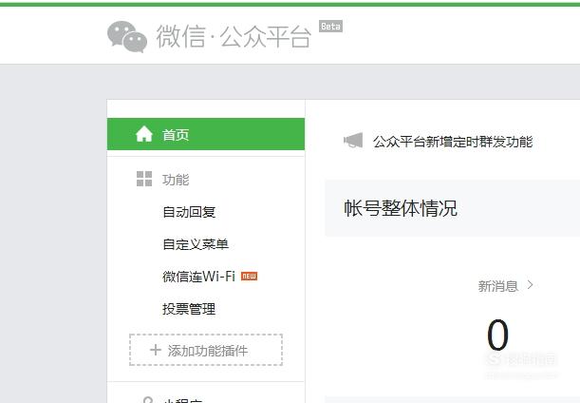This screenshot has height=403, width=580.
Task: Click the home icon in 首页 item
Action: pyautogui.click(x=144, y=134)
